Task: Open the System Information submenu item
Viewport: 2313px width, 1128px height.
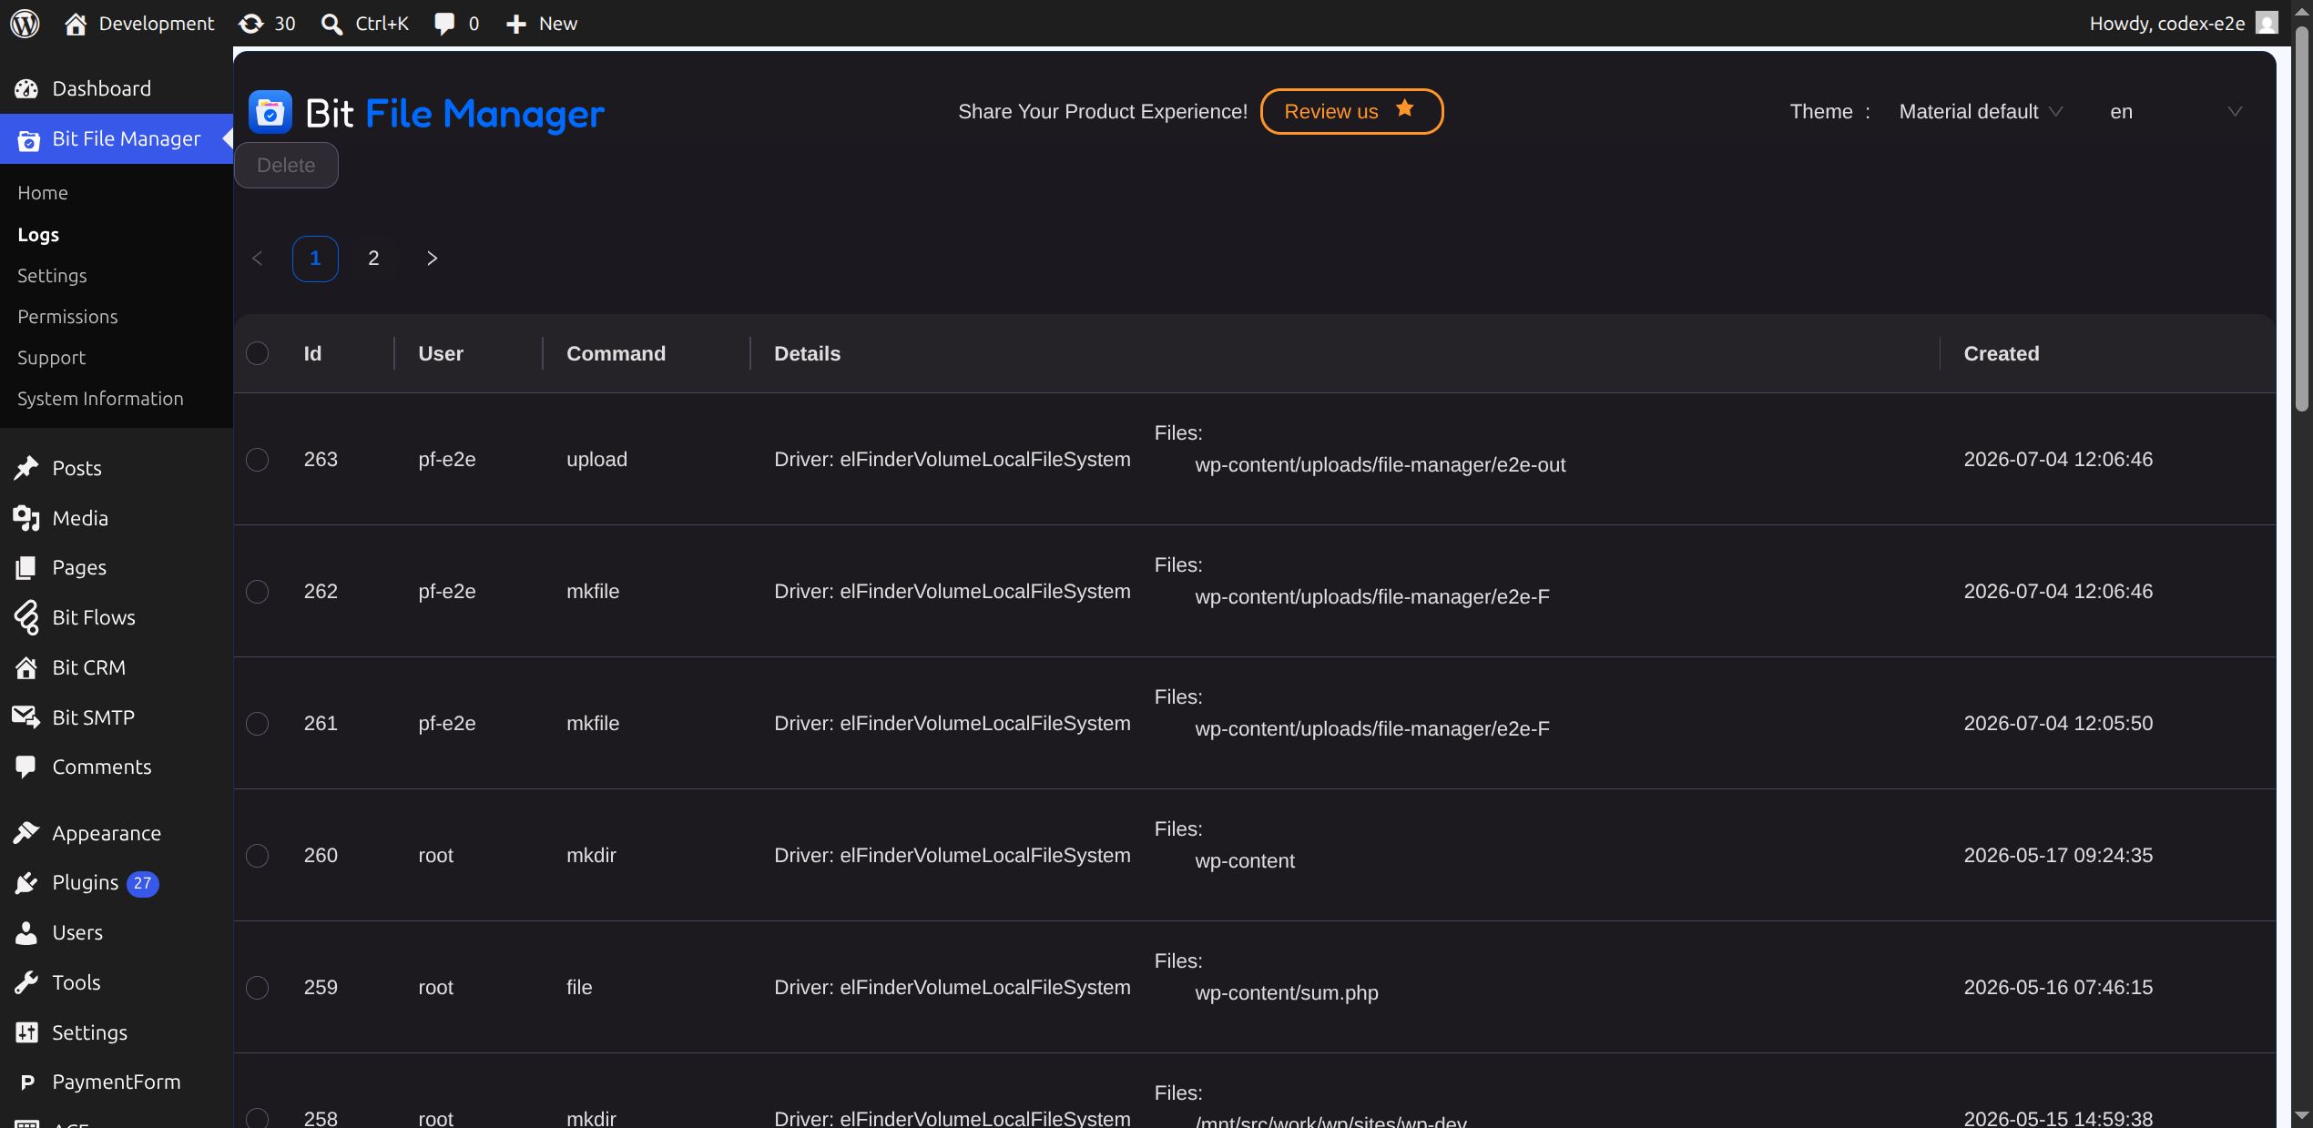Action: point(100,399)
